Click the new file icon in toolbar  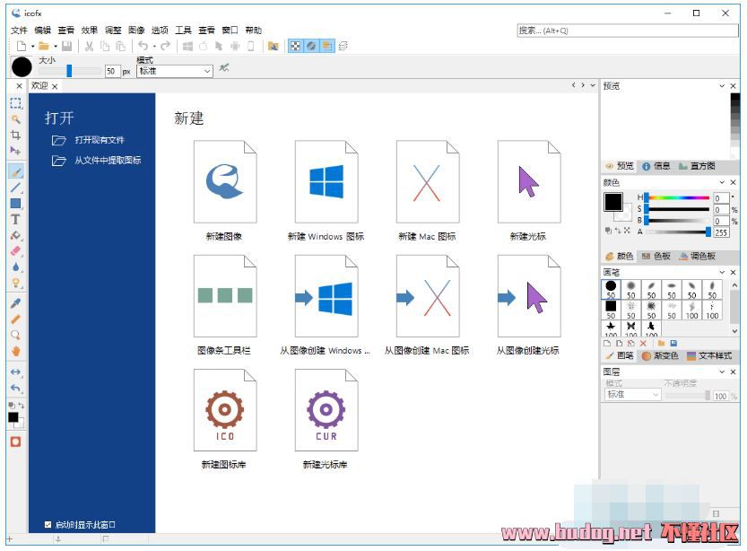point(22,46)
